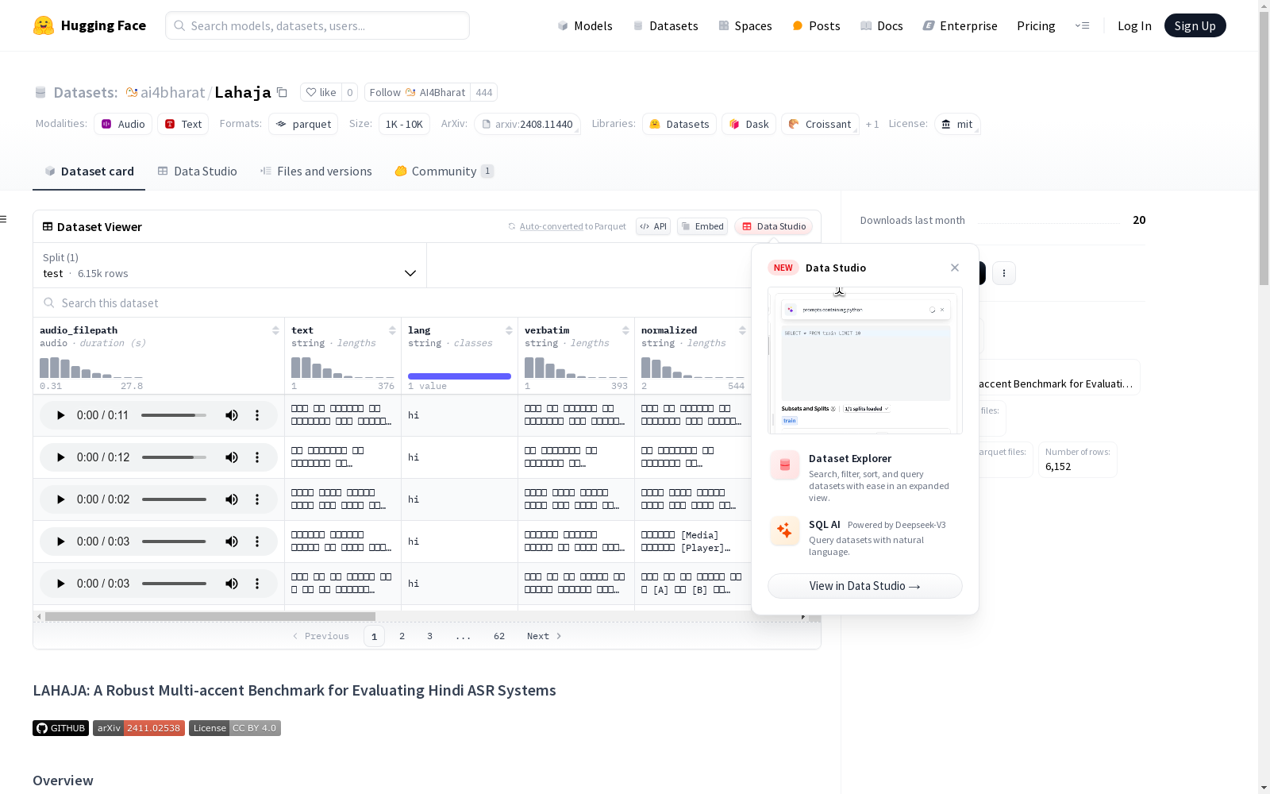Click the Sign Up button
Image resolution: width=1270 pixels, height=794 pixels.
(x=1195, y=25)
